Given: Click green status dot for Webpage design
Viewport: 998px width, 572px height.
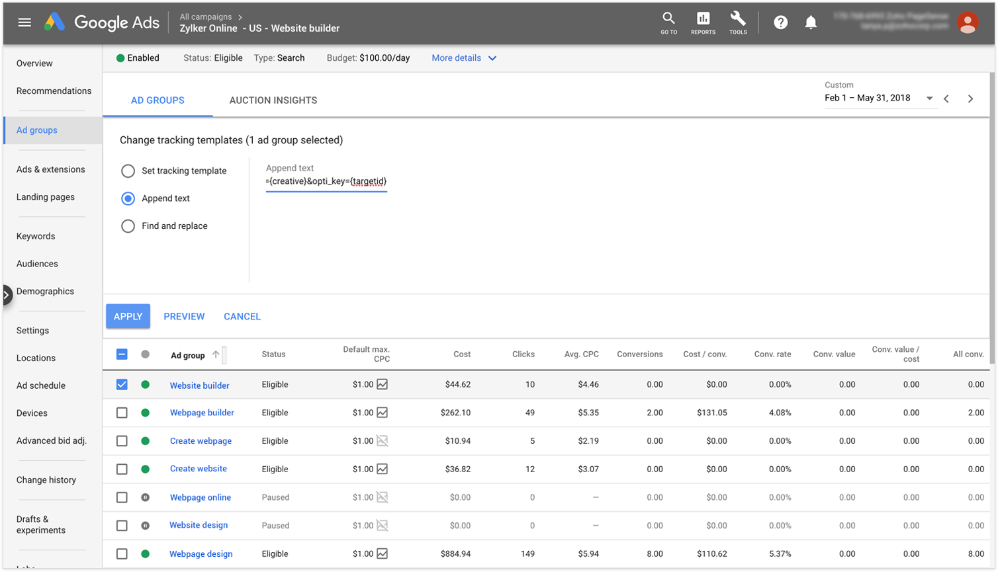Looking at the screenshot, I should point(145,553).
